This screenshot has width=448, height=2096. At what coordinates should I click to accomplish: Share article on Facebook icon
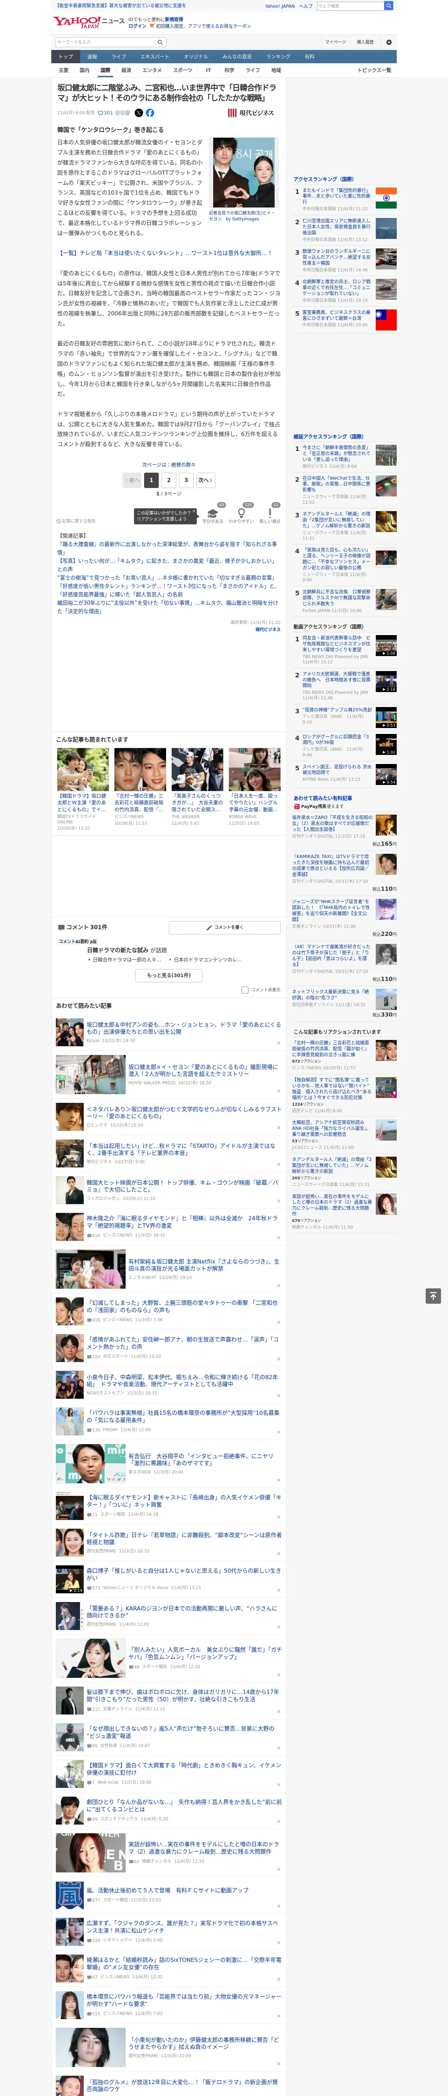(150, 113)
